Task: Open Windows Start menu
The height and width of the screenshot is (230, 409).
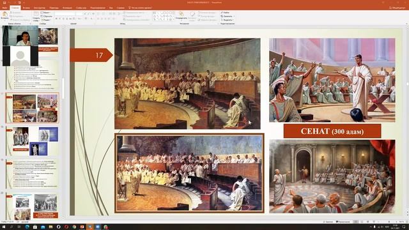Action: (x=4, y=227)
